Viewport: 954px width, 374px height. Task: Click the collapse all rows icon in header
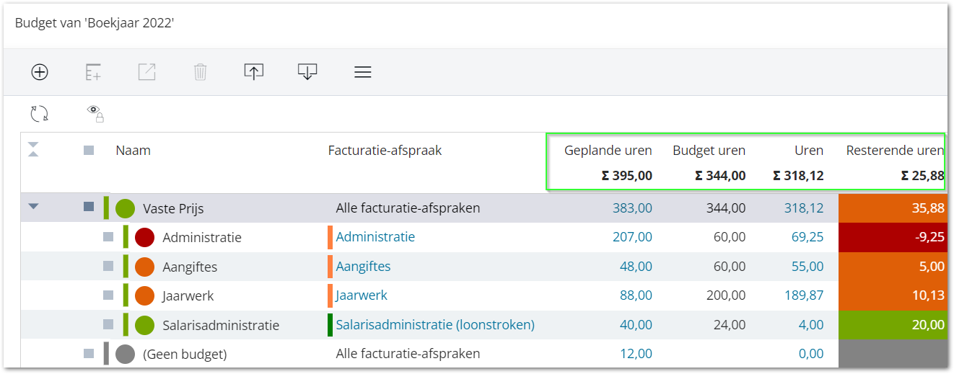click(x=33, y=150)
